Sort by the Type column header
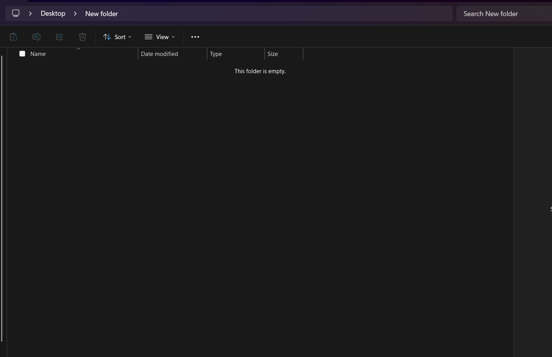This screenshot has height=357, width=552. [236, 54]
